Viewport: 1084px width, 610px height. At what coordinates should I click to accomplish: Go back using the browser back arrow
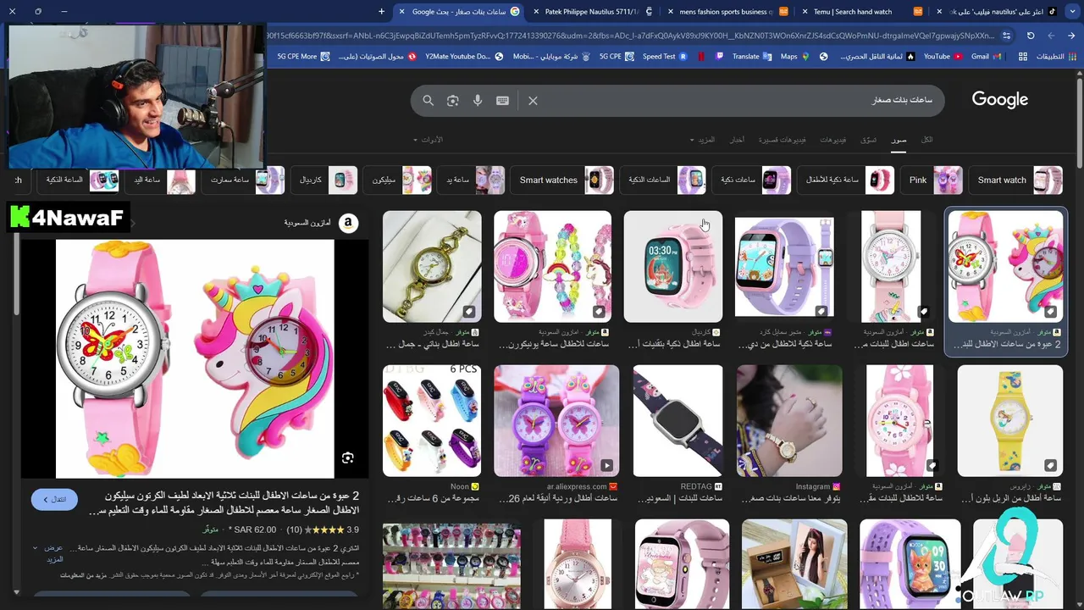[1071, 36]
